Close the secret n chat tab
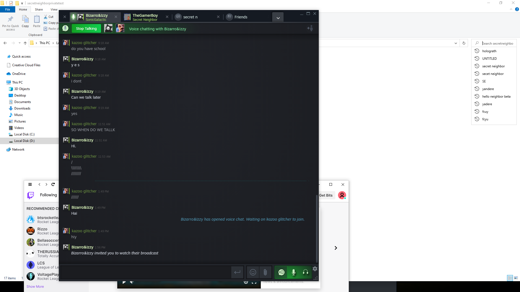 pos(218,17)
